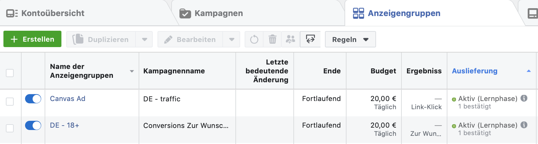
Task: Click the refresh/revert circular arrow icon
Action: pyautogui.click(x=254, y=39)
